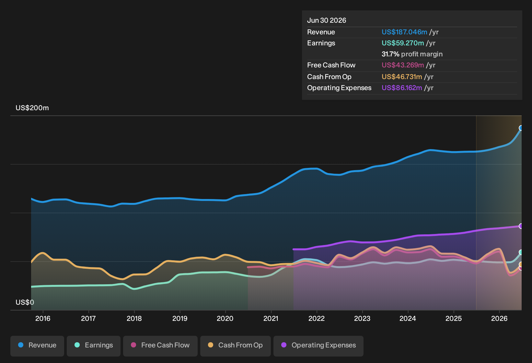Click the purple Operating Expenses legend dot
This screenshot has height=363, width=532.
(x=284, y=345)
